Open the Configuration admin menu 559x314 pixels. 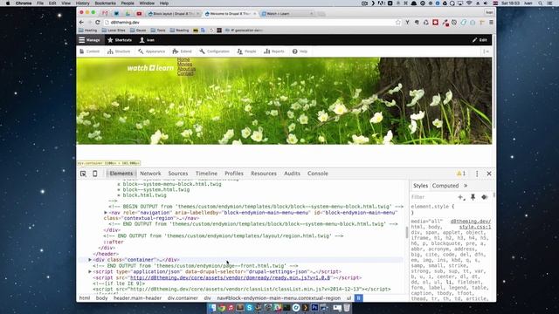[215, 51]
